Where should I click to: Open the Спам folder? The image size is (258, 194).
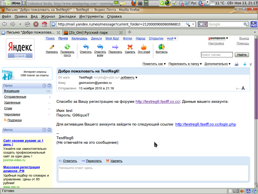[x=8, y=108]
